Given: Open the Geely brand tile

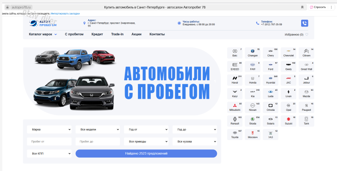Looking at the screenshot, I should tap(289, 67).
